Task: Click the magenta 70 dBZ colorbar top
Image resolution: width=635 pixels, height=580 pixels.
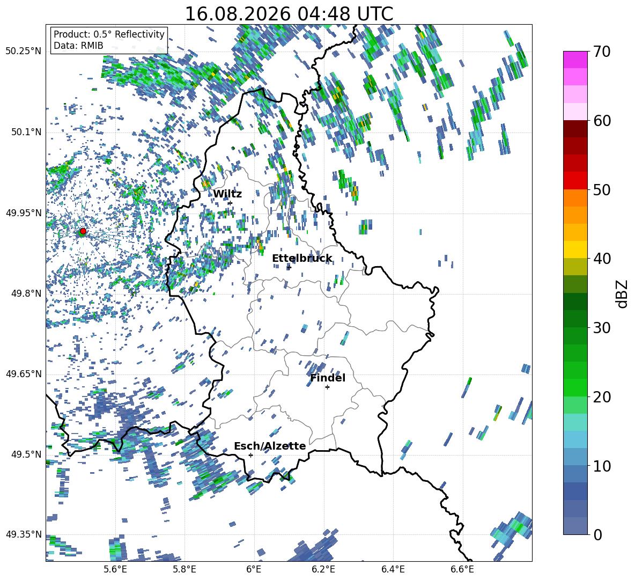Action: pyautogui.click(x=575, y=60)
